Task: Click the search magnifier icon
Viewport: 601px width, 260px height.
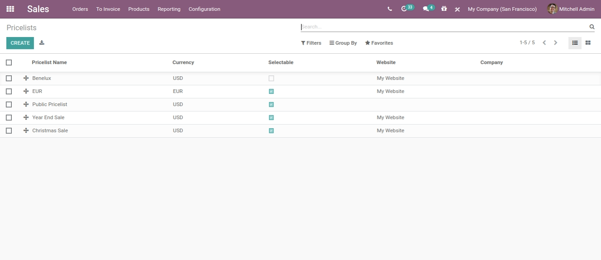Action: pos(591,27)
